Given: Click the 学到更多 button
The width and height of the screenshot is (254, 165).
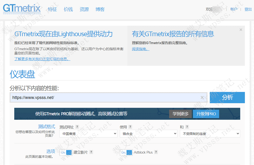Looking at the screenshot, I should 180,114.
